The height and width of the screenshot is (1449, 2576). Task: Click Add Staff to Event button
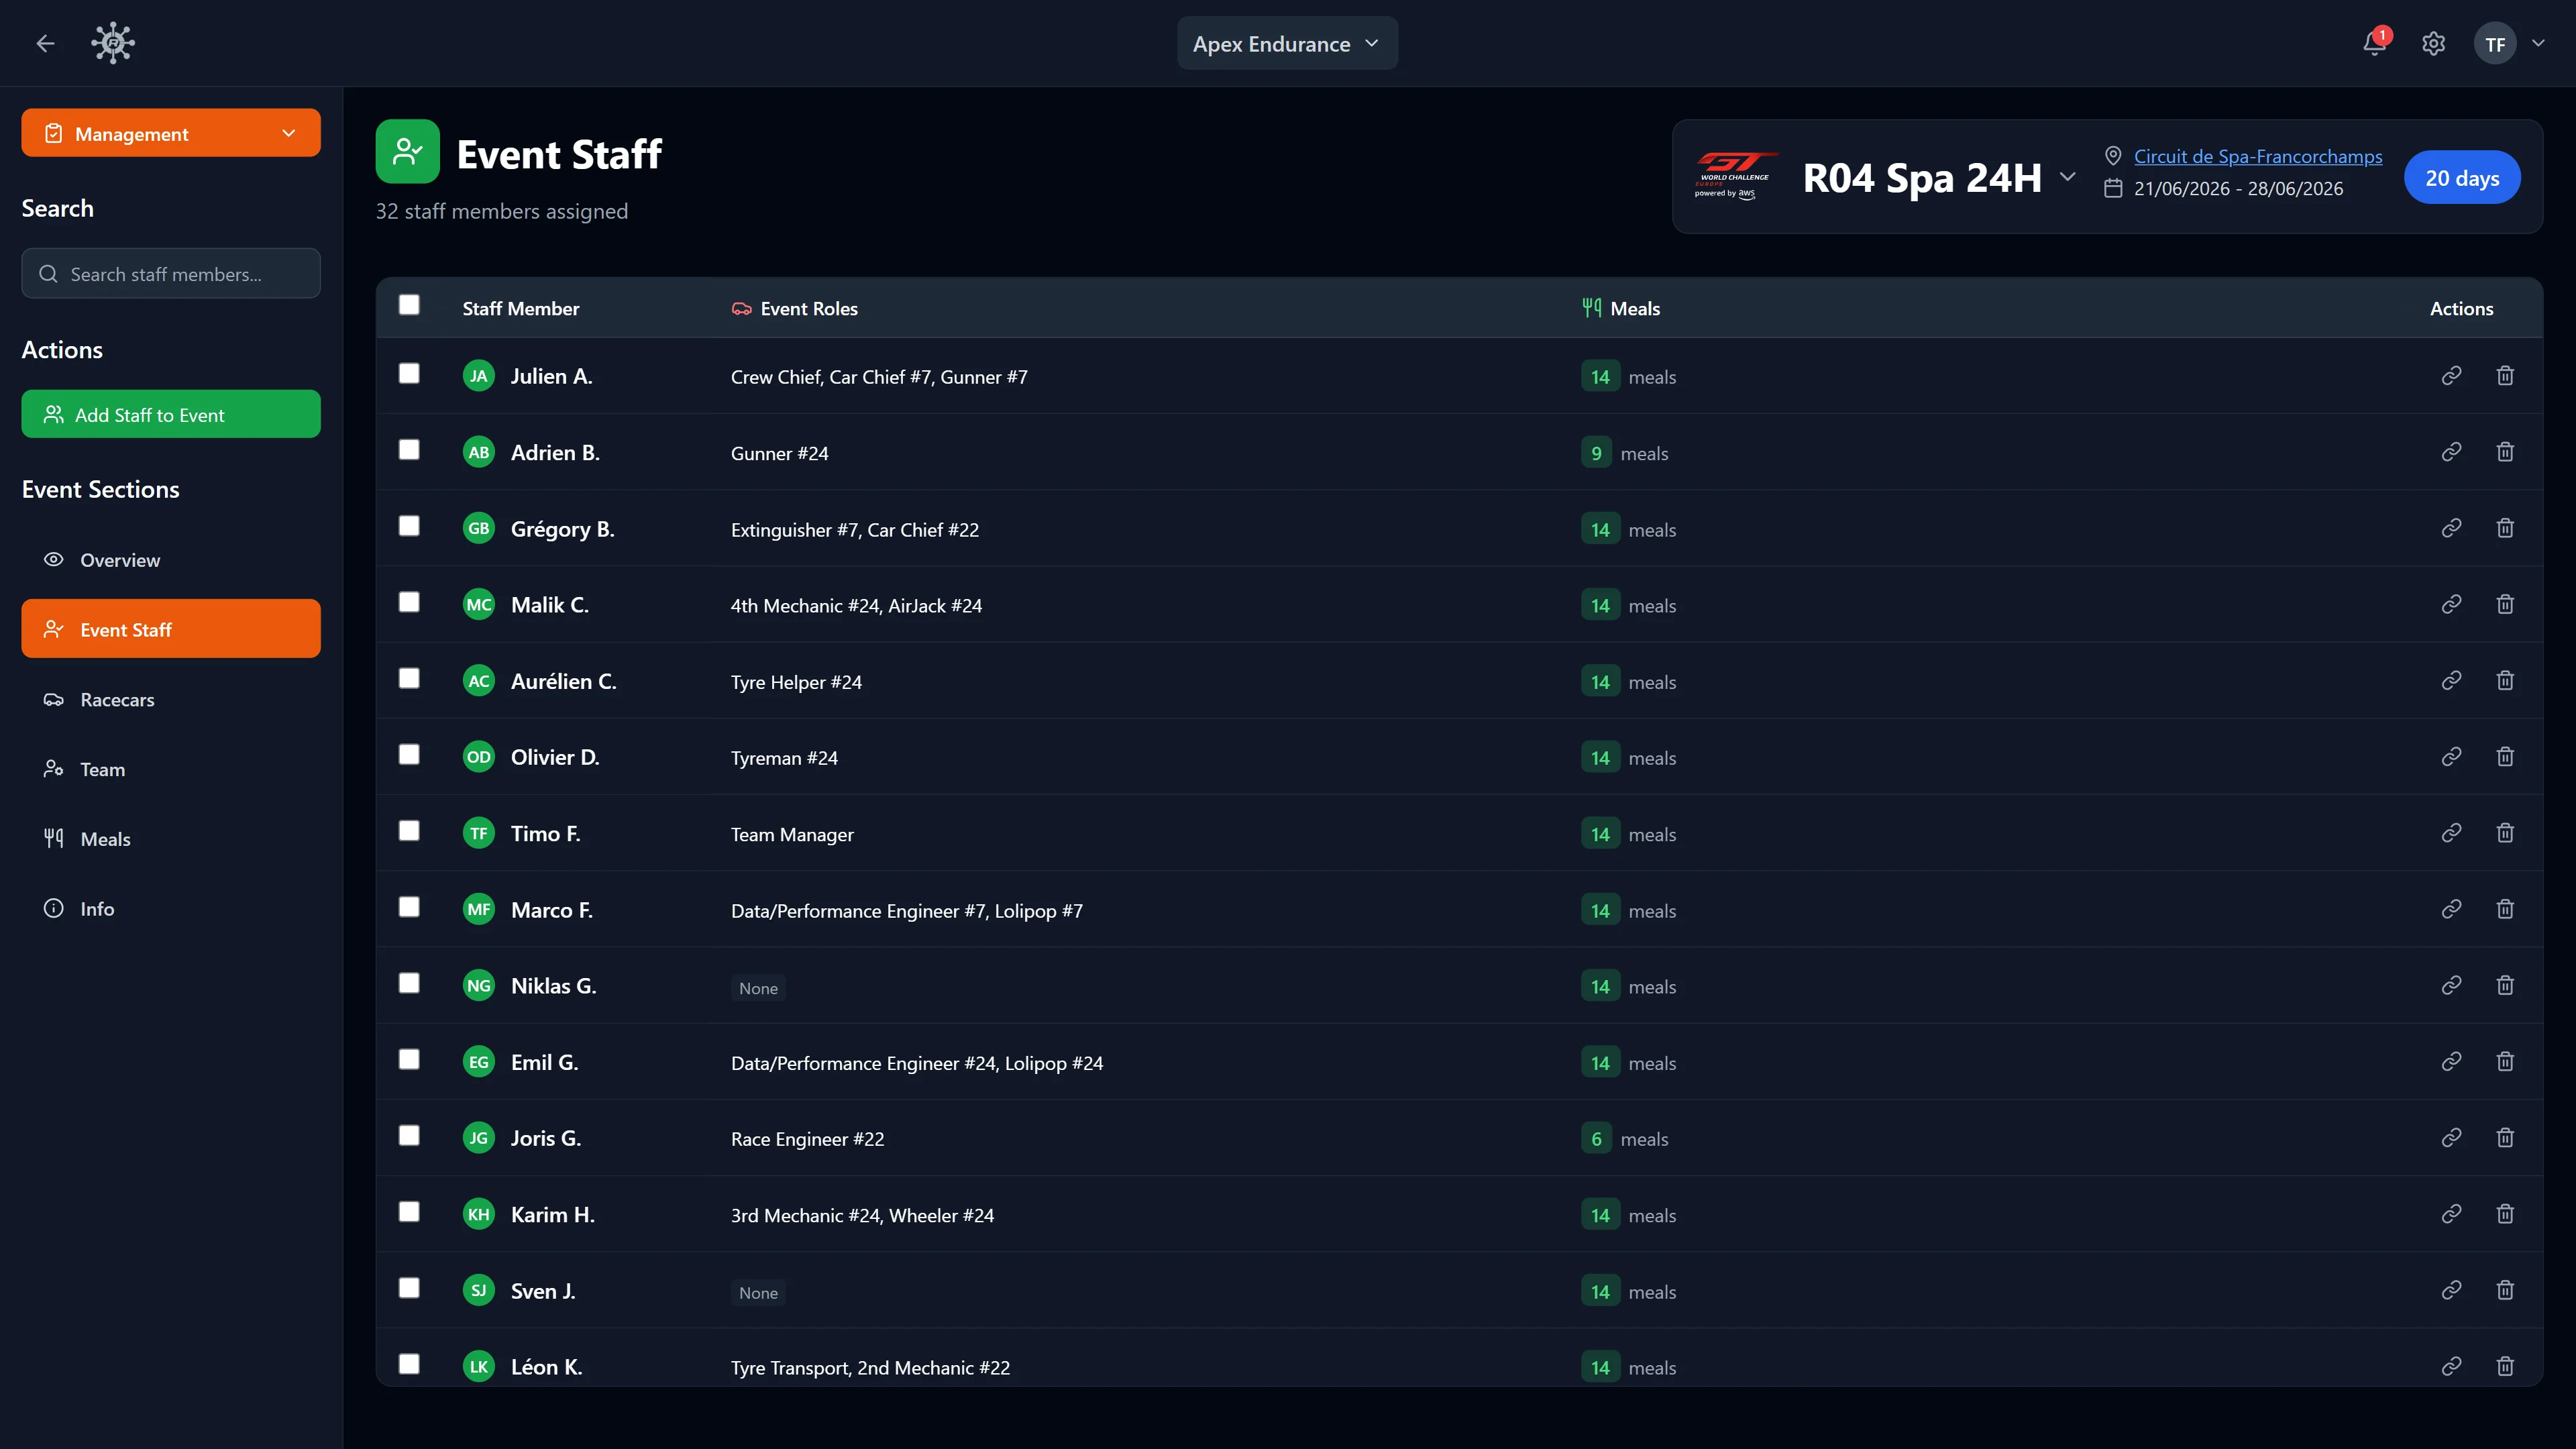click(x=171, y=414)
